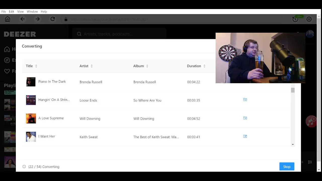Click the search magnifier icon in Deezer

click(x=79, y=34)
